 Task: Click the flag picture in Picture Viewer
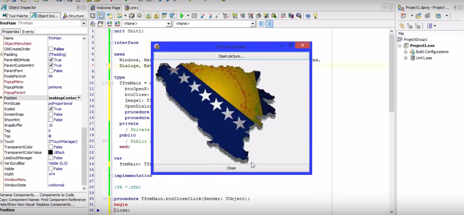215,112
